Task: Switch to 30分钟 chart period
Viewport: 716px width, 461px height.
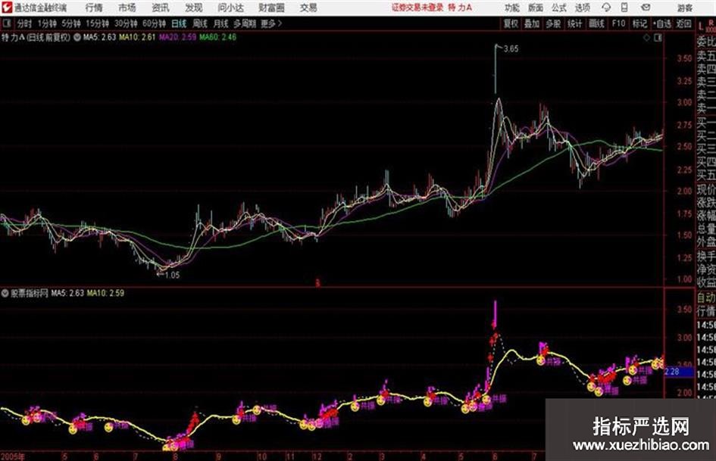Action: click(126, 23)
